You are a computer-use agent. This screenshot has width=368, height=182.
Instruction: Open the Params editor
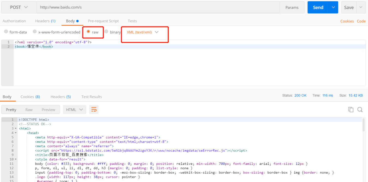[x=292, y=7]
